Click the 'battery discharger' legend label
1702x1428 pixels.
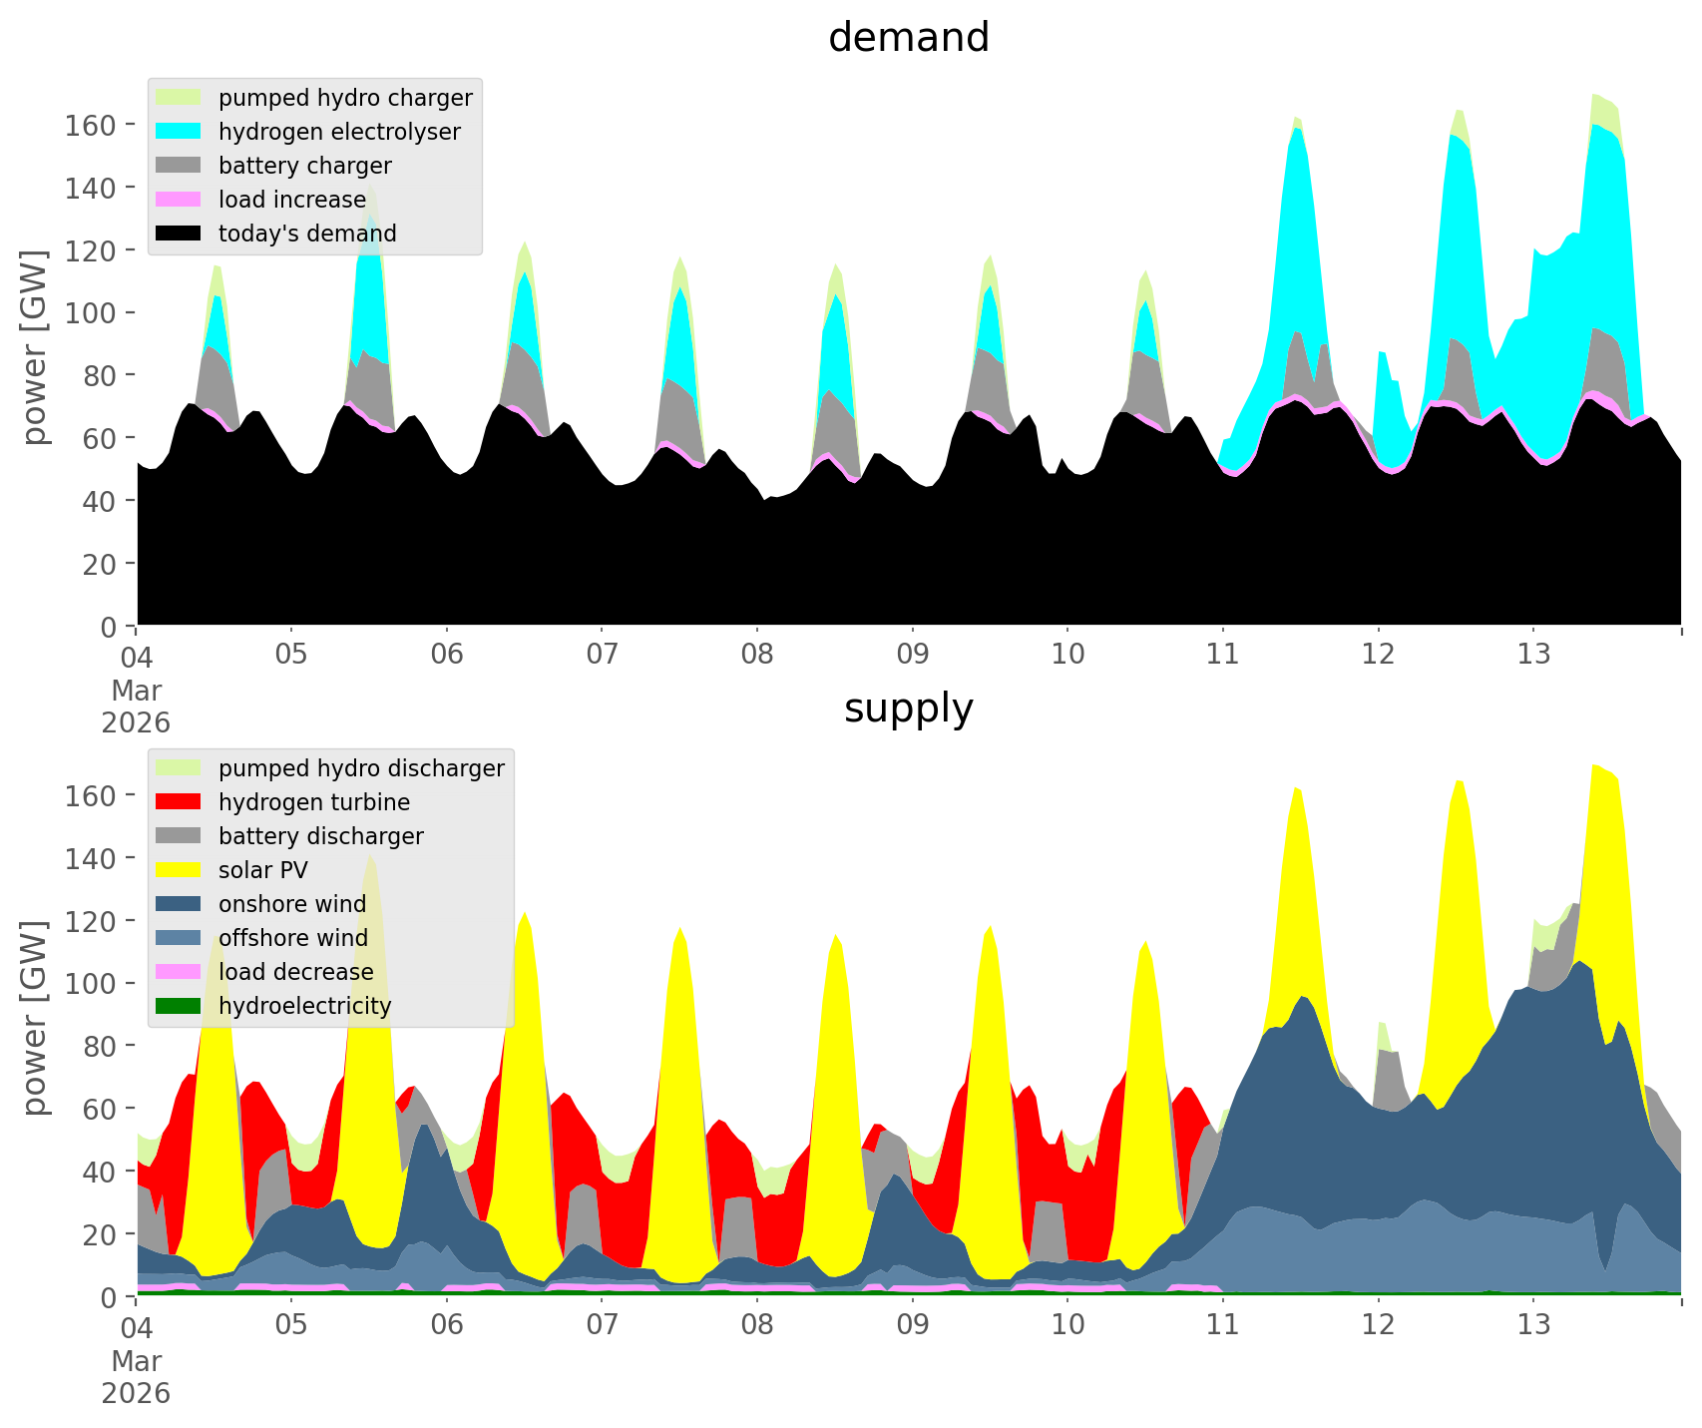(x=320, y=836)
